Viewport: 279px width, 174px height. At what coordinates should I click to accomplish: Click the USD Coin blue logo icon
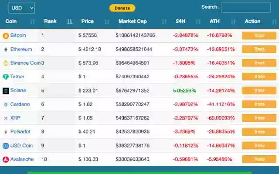click(x=6, y=146)
